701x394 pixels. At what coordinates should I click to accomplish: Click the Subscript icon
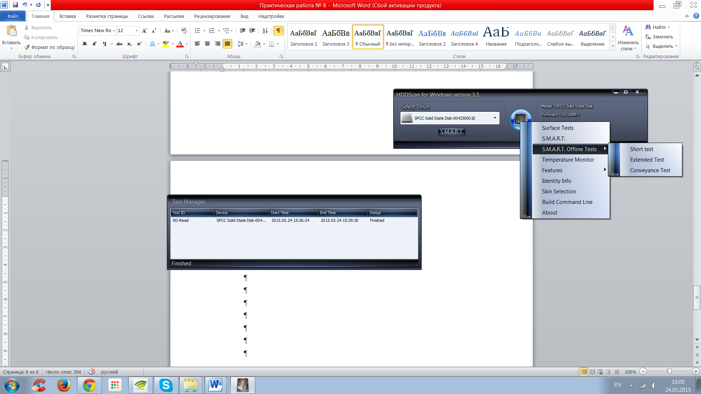[129, 44]
